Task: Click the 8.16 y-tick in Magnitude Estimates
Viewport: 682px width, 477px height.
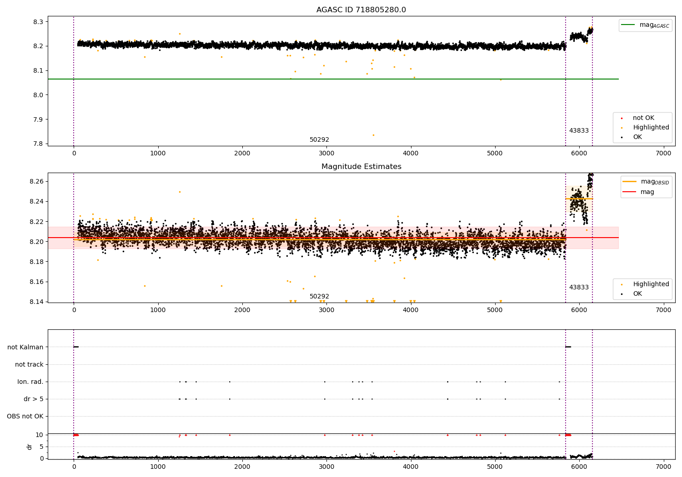Action: click(x=36, y=282)
